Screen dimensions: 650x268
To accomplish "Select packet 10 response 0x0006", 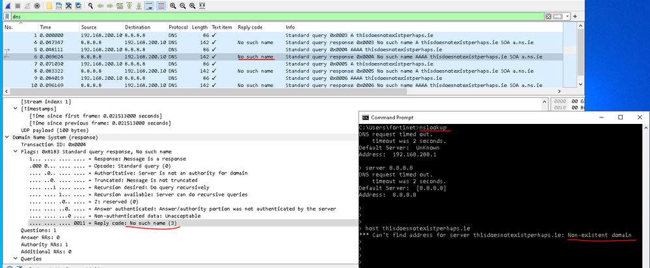I will [283, 85].
